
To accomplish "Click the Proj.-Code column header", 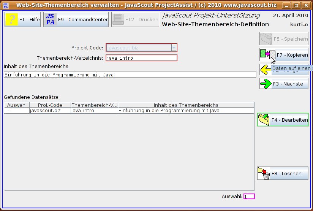I will 50,105.
